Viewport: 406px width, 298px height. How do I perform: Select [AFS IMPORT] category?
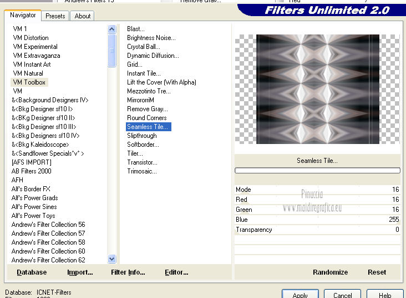pyautogui.click(x=31, y=162)
